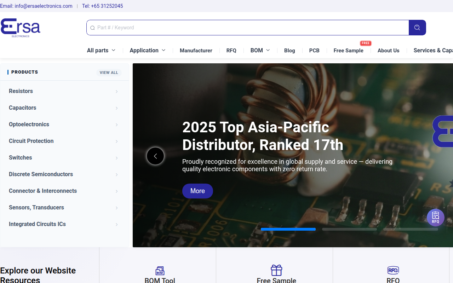The height and width of the screenshot is (283, 453).
Task: Click the Capacitors category label
Action: pyautogui.click(x=23, y=108)
